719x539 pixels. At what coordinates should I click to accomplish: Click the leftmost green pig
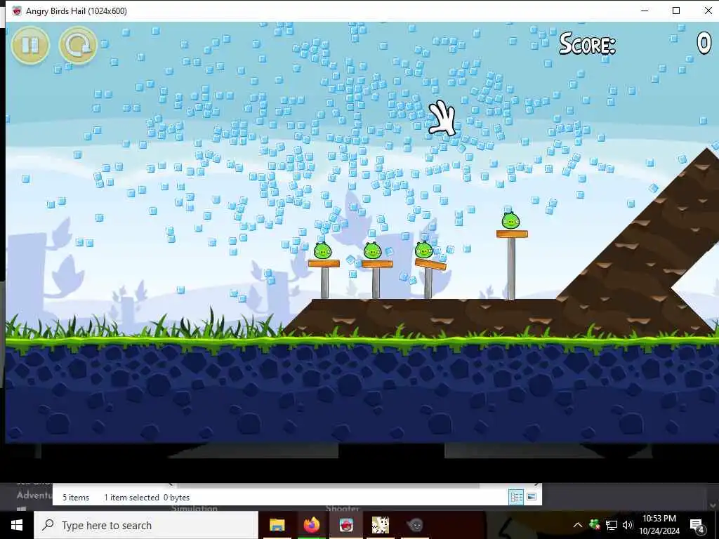[322, 251]
